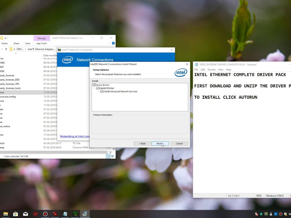Click the Up one level arrow in Explorer

coord(6,49)
